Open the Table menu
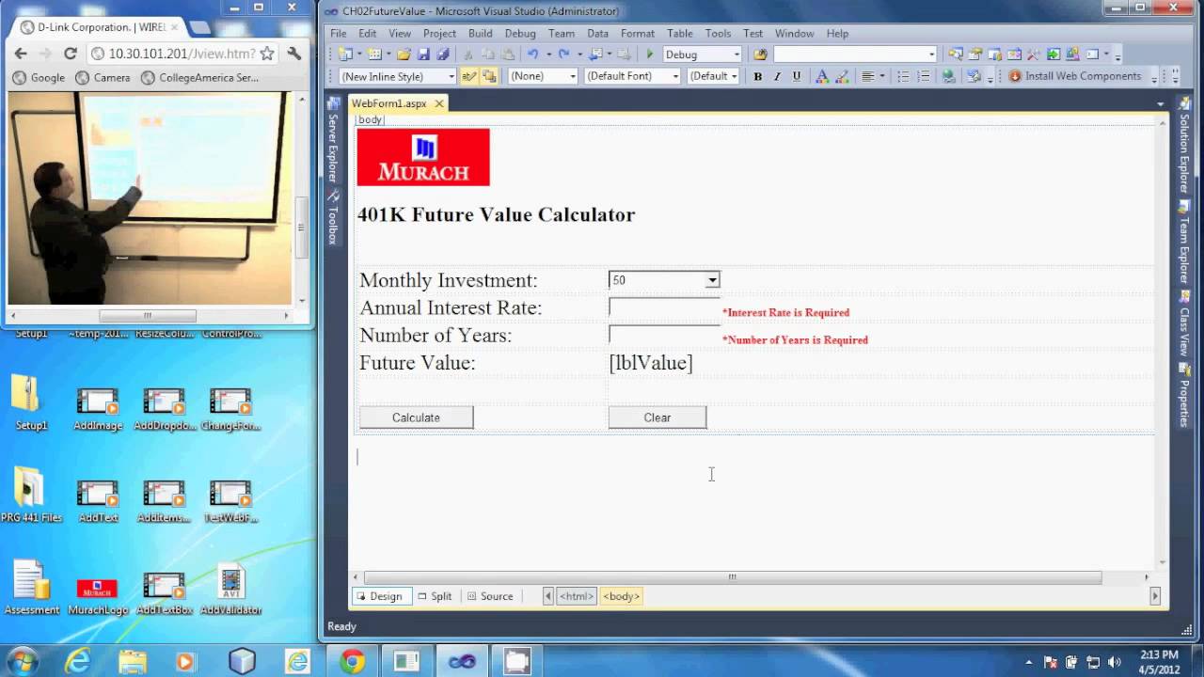Image resolution: width=1204 pixels, height=677 pixels. (x=679, y=33)
